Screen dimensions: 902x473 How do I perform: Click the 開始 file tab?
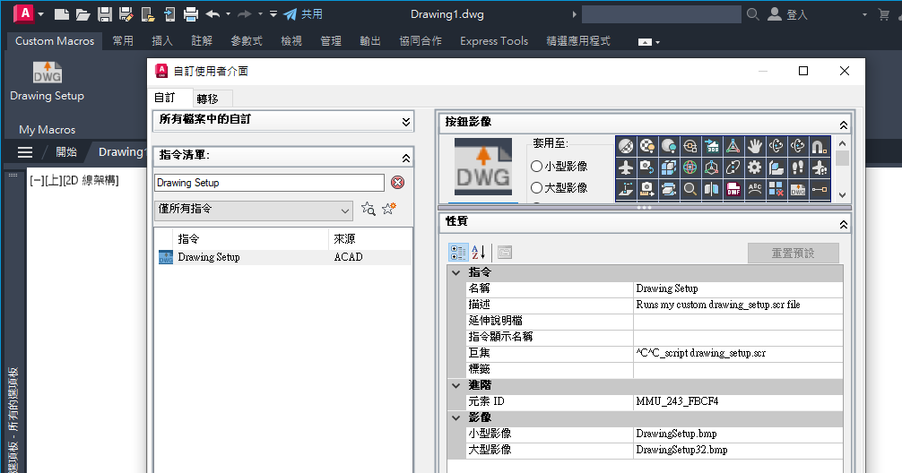tap(66, 151)
